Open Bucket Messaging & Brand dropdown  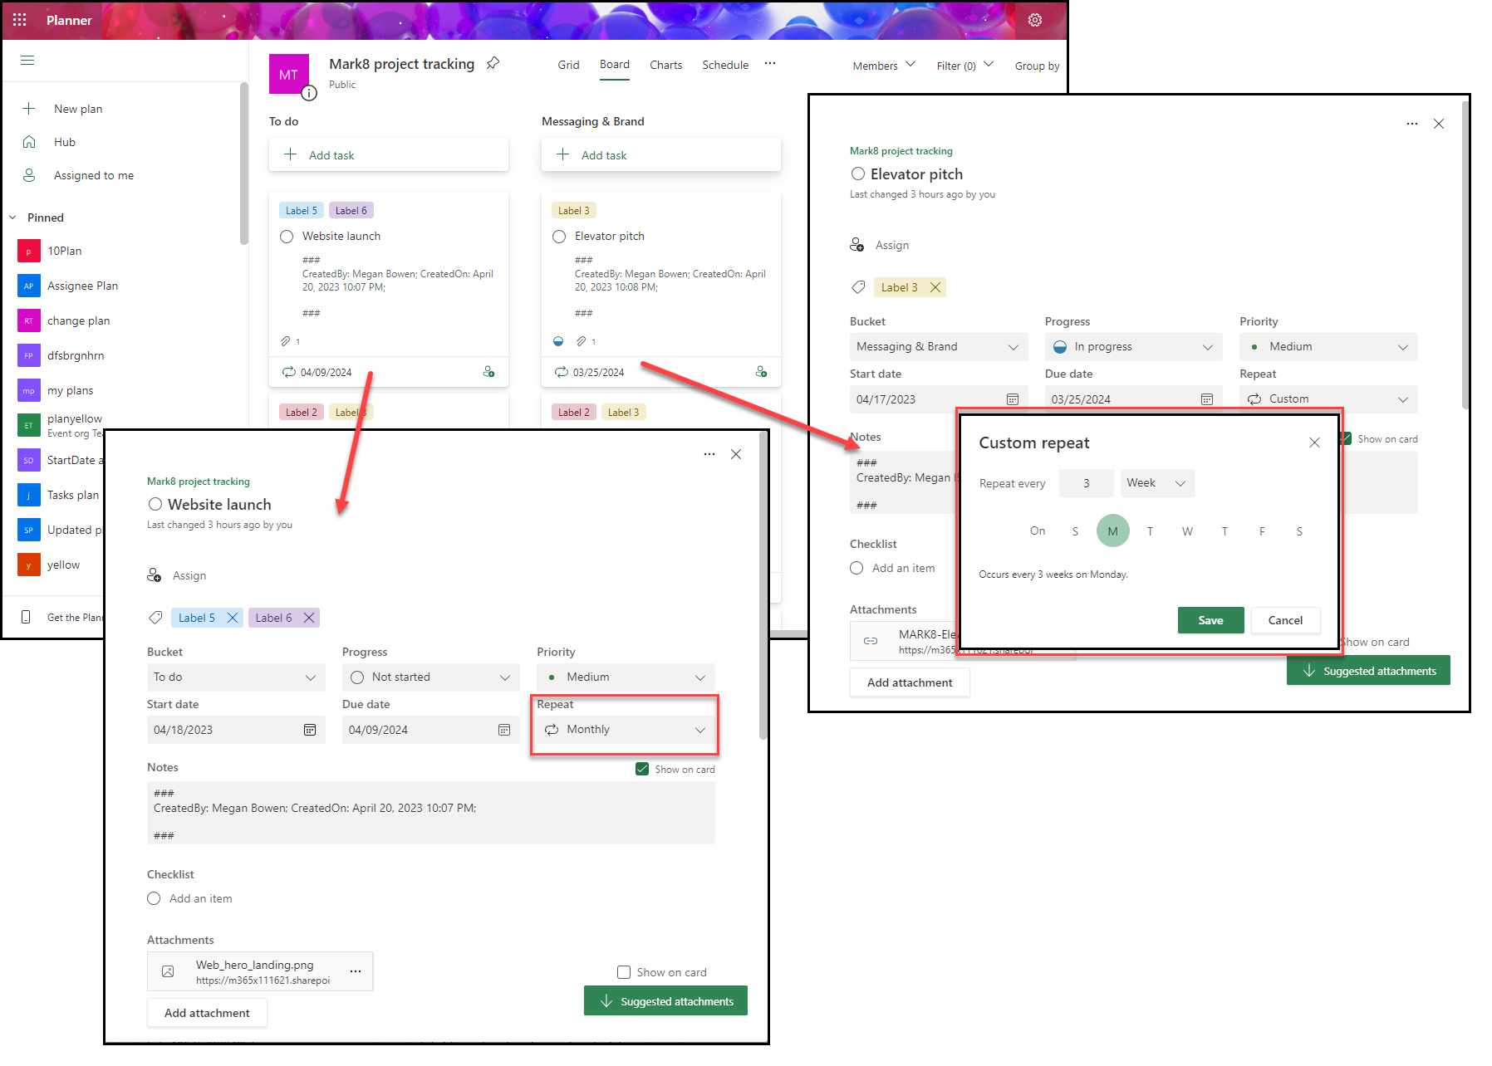tap(939, 347)
